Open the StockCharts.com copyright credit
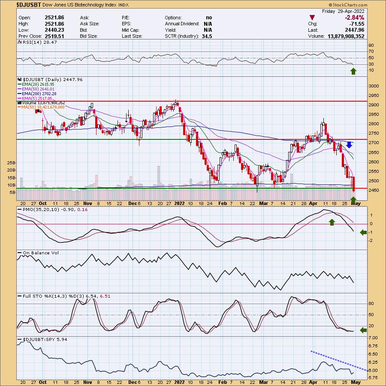 pos(348,5)
